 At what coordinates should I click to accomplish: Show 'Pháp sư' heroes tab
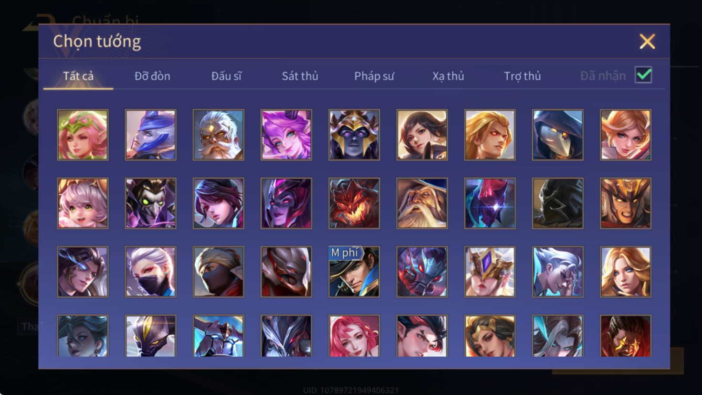[374, 76]
